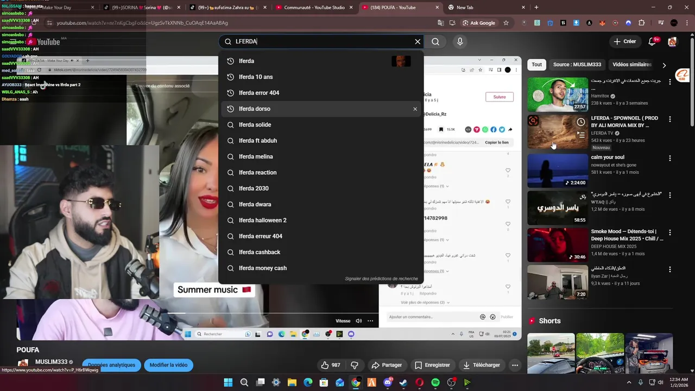The height and width of the screenshot is (391, 695).
Task: Open the LFERDA - SPOWNOEL video thumbnail
Action: (x=558, y=131)
